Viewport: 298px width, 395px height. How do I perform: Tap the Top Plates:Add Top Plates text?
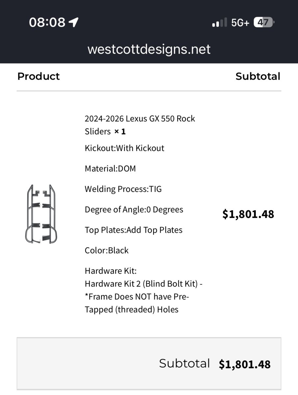[x=133, y=230]
